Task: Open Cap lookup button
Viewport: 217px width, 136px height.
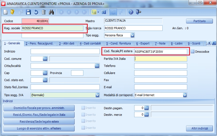Action: click(x=45, y=73)
